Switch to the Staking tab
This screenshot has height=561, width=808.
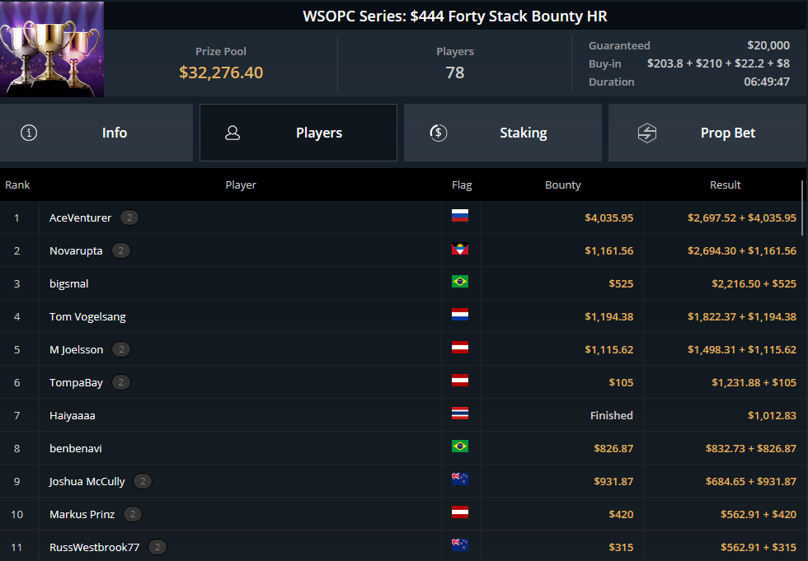tap(502, 133)
